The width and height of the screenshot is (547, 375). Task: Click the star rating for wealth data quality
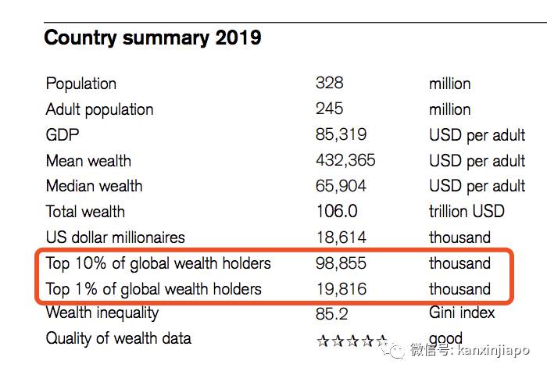tap(351, 340)
